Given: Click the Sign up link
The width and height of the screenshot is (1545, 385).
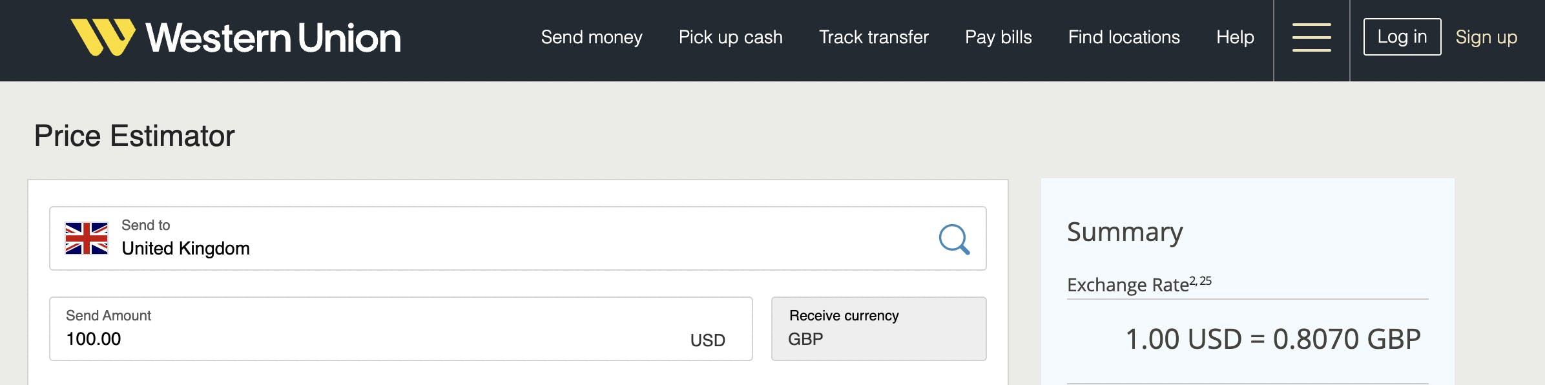Looking at the screenshot, I should tap(1486, 37).
